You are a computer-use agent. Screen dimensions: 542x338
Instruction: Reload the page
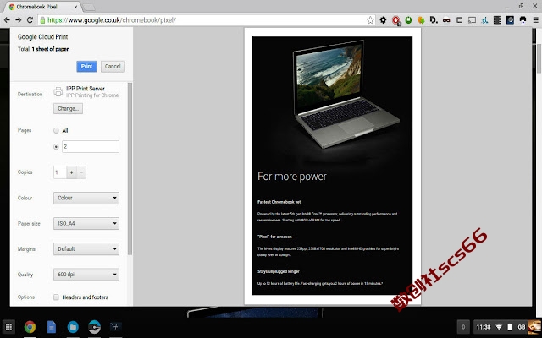(30, 20)
